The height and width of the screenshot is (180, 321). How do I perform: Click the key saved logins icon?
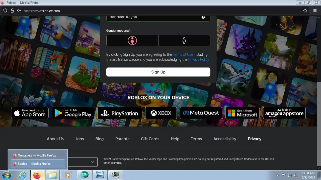click(x=19, y=11)
